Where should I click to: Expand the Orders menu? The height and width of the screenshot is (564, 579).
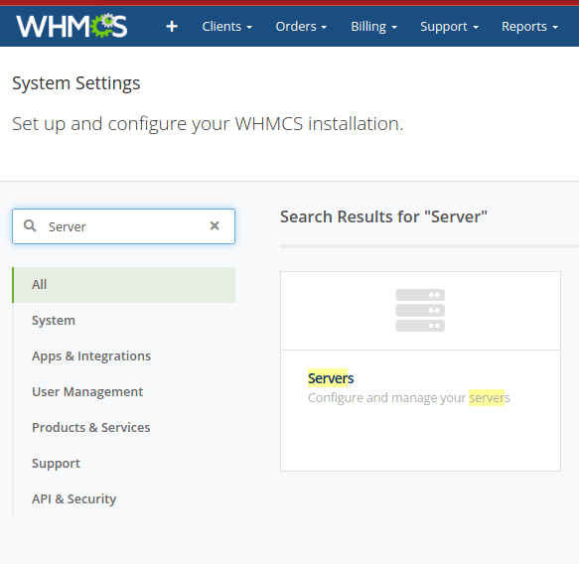pyautogui.click(x=301, y=26)
